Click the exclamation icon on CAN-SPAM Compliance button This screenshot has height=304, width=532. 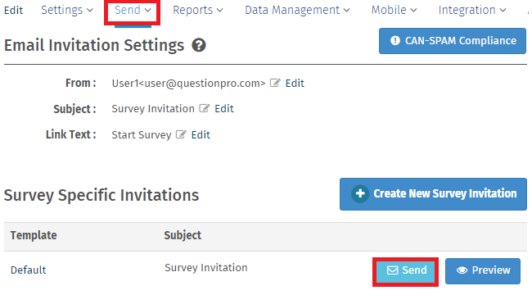click(x=395, y=40)
